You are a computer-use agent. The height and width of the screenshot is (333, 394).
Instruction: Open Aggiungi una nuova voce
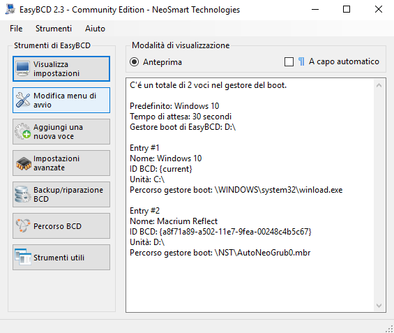coord(61,131)
